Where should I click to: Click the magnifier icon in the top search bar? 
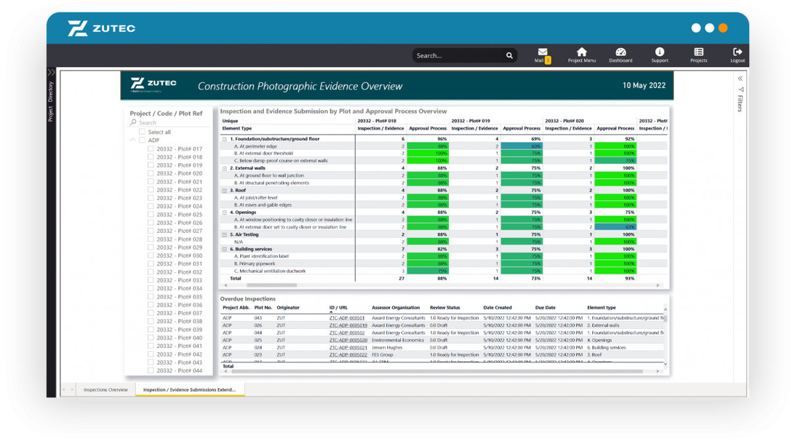pos(509,56)
